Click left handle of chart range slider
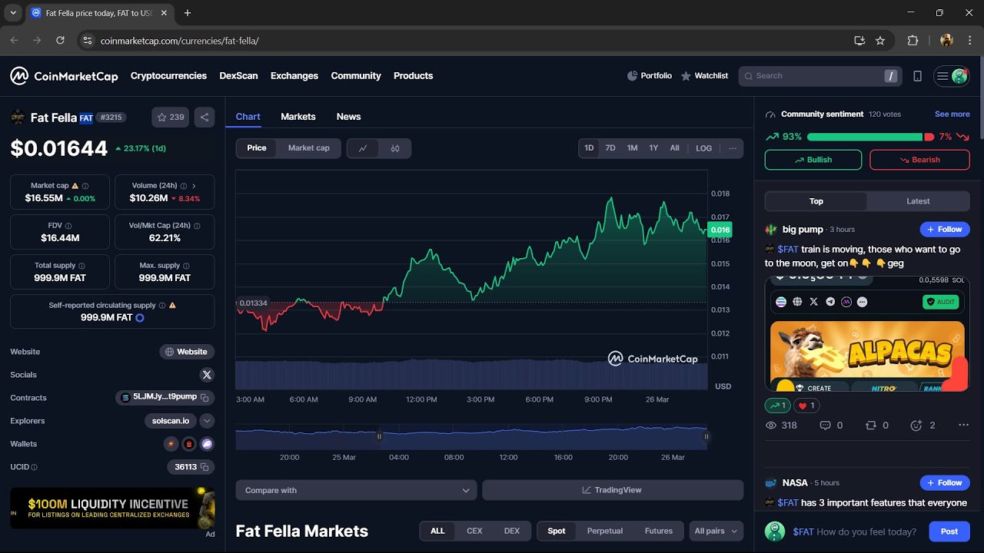Image resolution: width=984 pixels, height=553 pixels. click(x=379, y=436)
